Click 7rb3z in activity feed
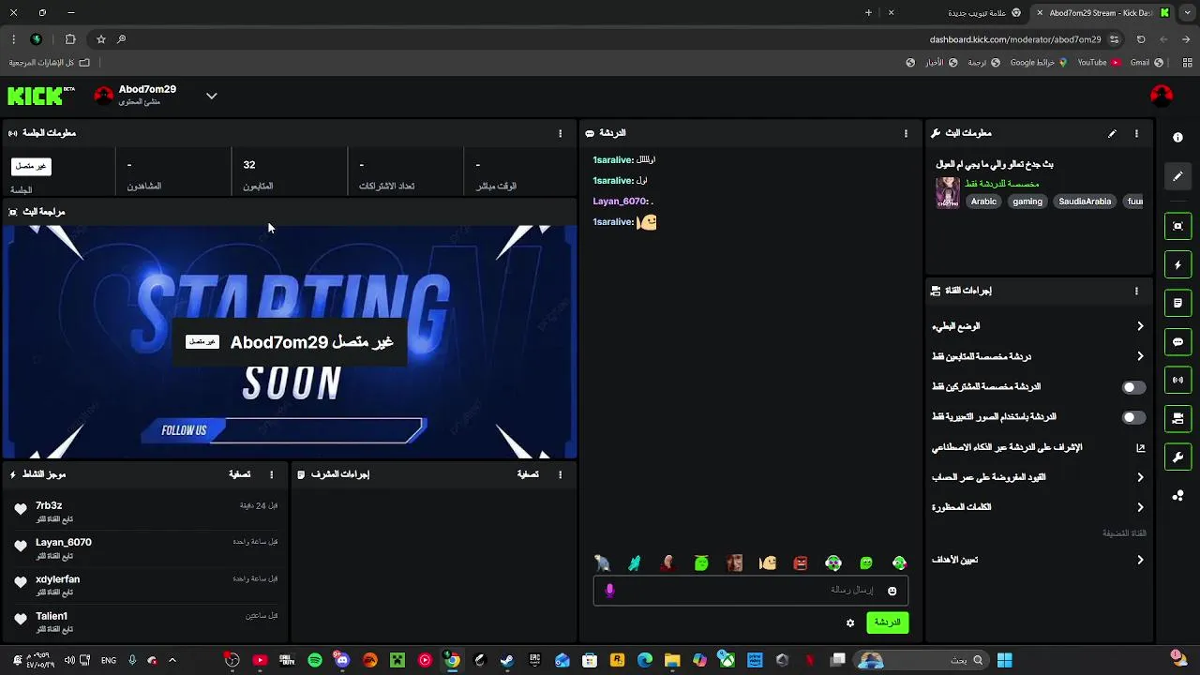 (x=49, y=506)
